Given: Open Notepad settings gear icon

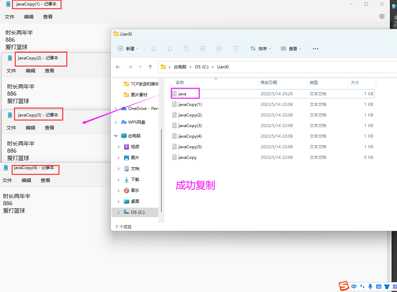Looking at the screenshot, I should pyautogui.click(x=382, y=16).
